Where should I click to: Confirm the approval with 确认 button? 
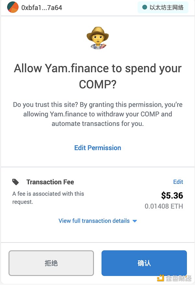[x=144, y=263]
